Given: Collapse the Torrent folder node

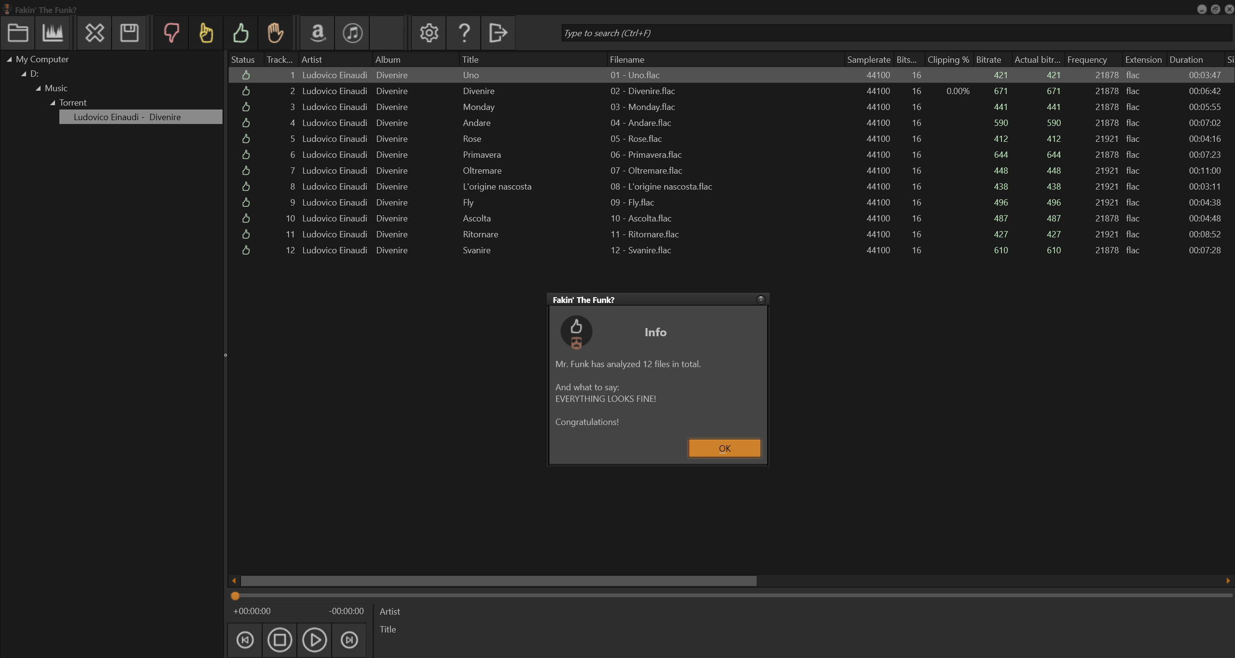Looking at the screenshot, I should [x=53, y=103].
